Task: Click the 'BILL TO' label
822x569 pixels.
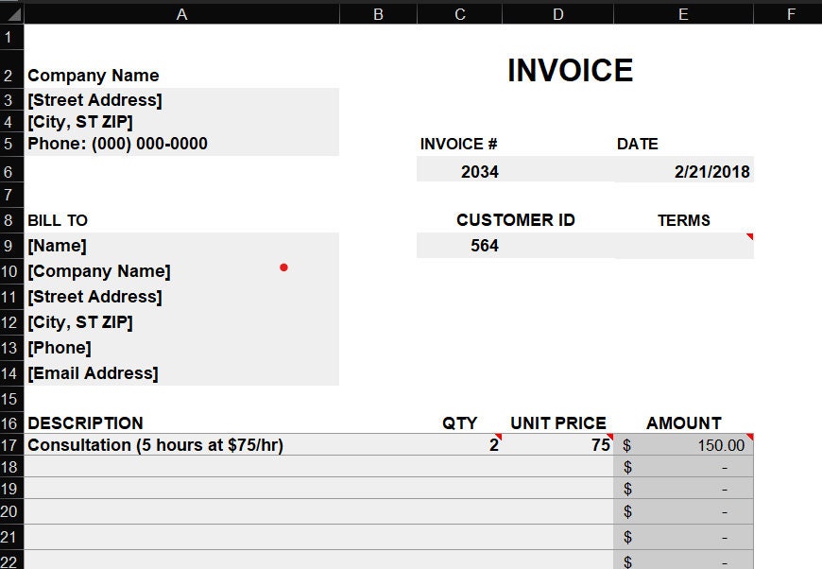Action: click(58, 220)
